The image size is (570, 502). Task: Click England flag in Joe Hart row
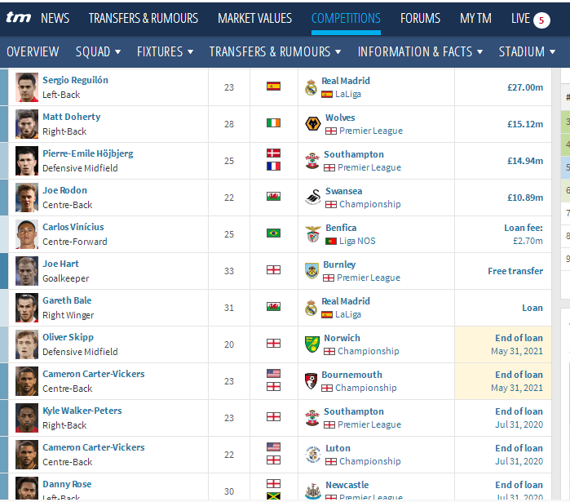273,270
